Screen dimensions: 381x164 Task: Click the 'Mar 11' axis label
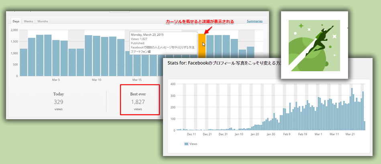(334, 134)
